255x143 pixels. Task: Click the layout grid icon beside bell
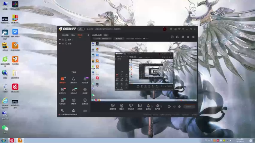click(183, 37)
